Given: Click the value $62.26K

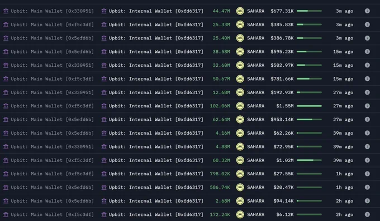Looking at the screenshot, I should 283,133.
